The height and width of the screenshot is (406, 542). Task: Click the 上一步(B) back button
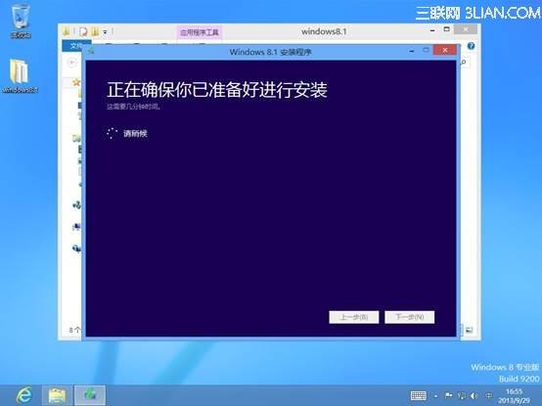[x=353, y=317]
